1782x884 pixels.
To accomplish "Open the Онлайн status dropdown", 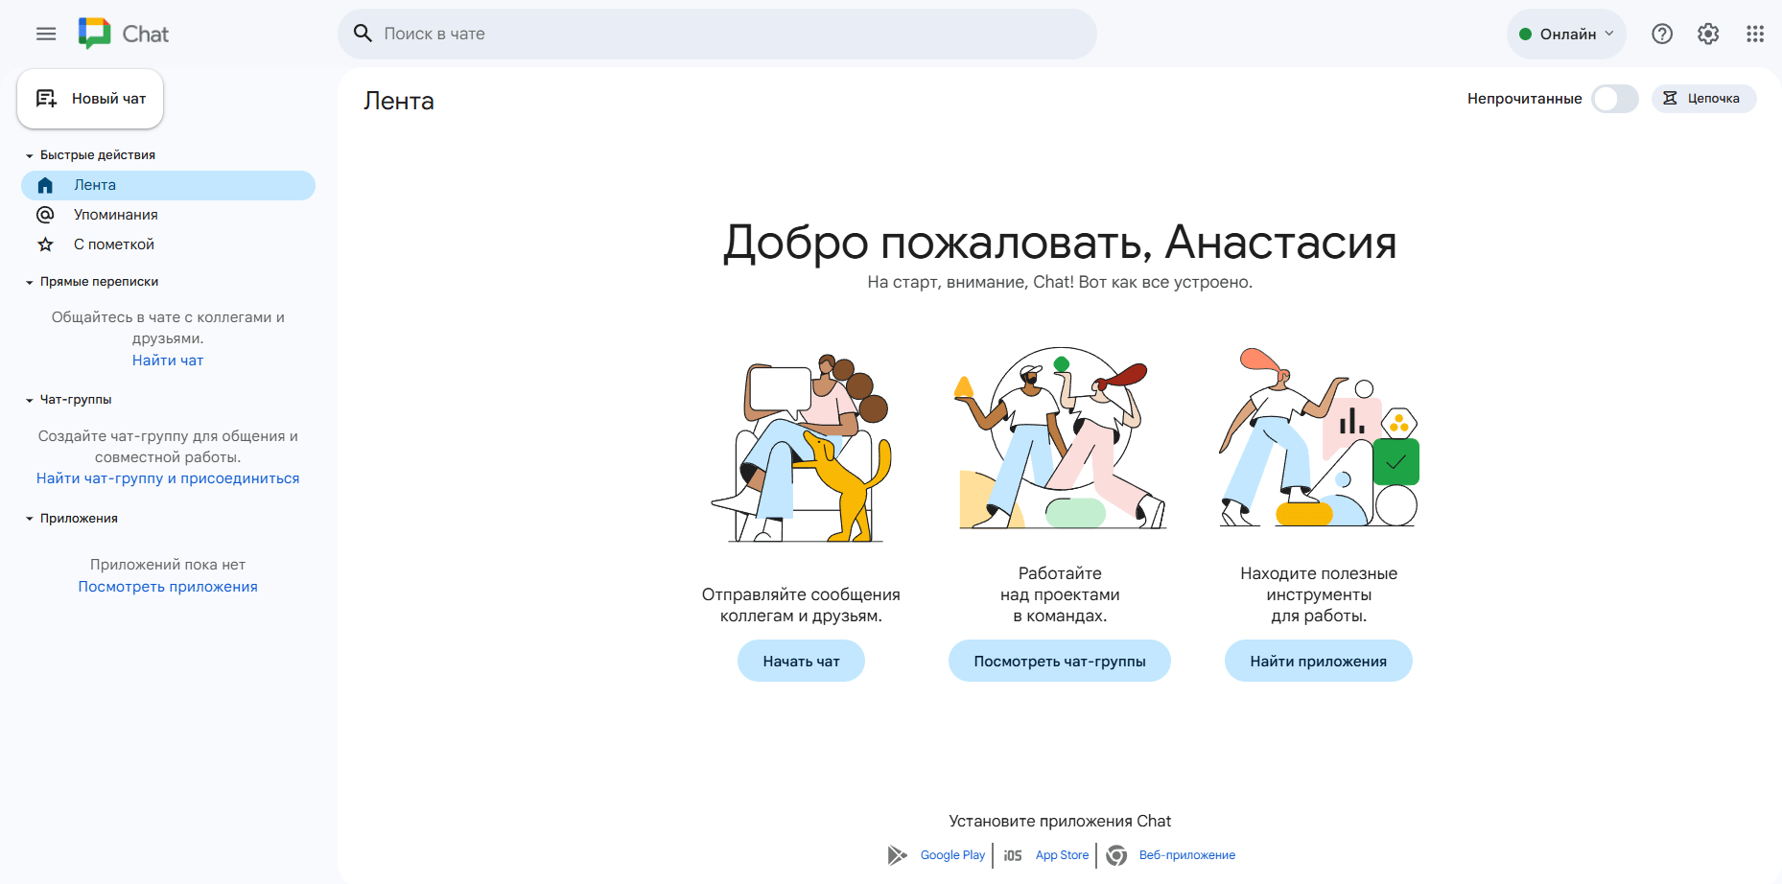I will 1566,34.
